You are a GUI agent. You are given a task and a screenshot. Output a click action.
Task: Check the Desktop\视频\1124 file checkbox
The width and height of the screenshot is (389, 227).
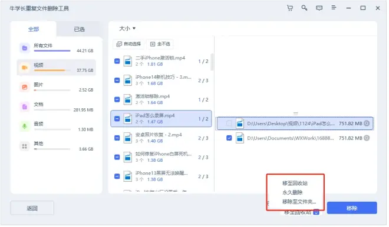pos(229,123)
